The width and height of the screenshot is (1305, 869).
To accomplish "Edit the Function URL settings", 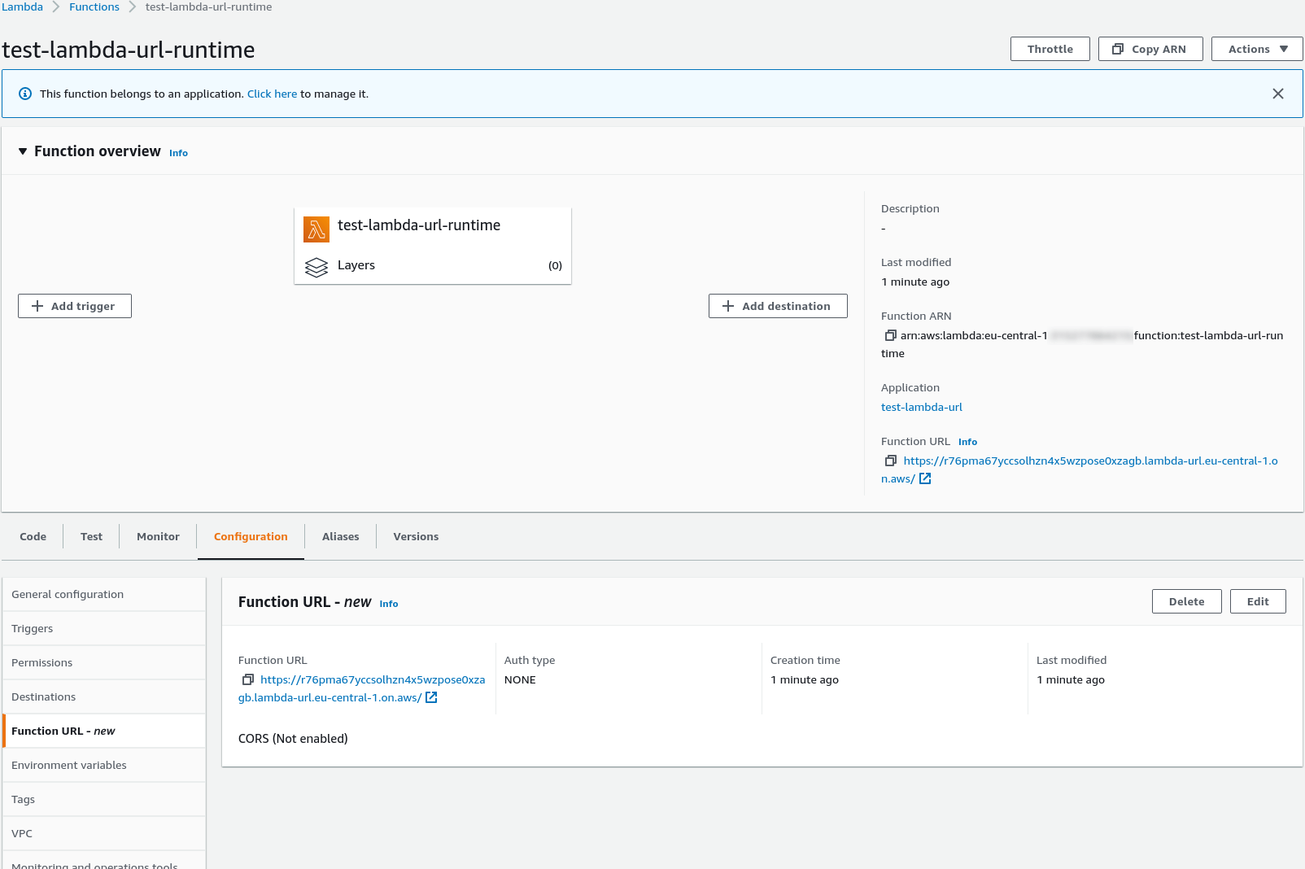I will (x=1258, y=601).
